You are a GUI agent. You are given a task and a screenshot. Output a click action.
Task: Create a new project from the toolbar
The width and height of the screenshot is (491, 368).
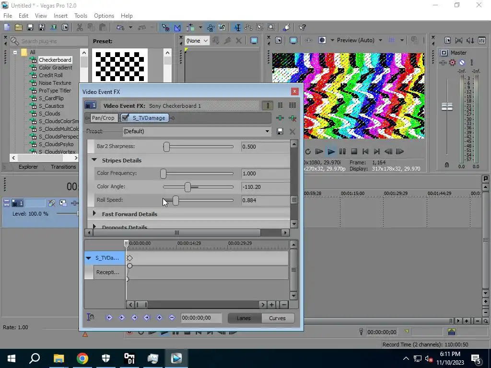(x=7, y=27)
